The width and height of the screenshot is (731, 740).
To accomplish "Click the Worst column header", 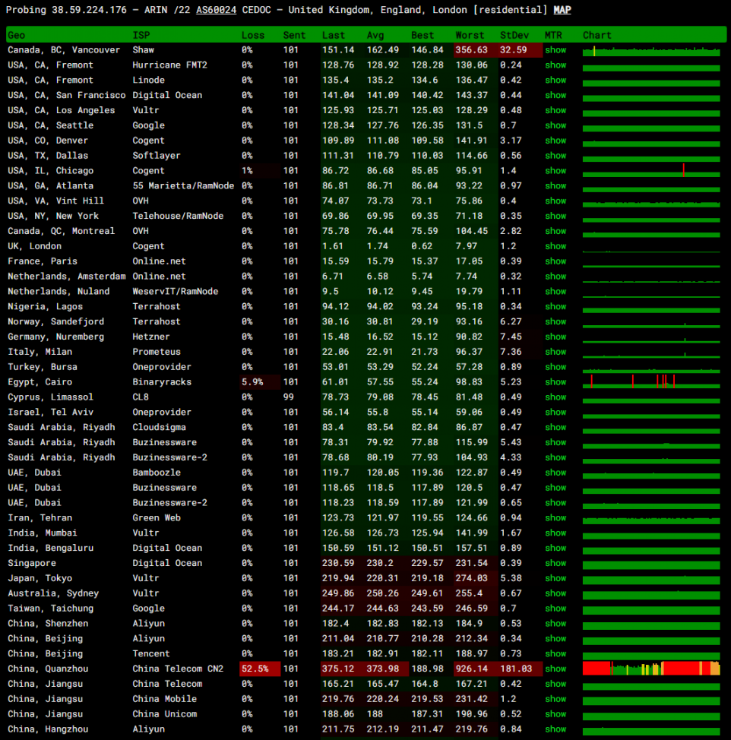I will 470,36.
